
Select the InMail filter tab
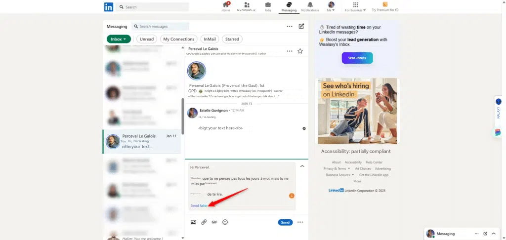[x=210, y=39]
